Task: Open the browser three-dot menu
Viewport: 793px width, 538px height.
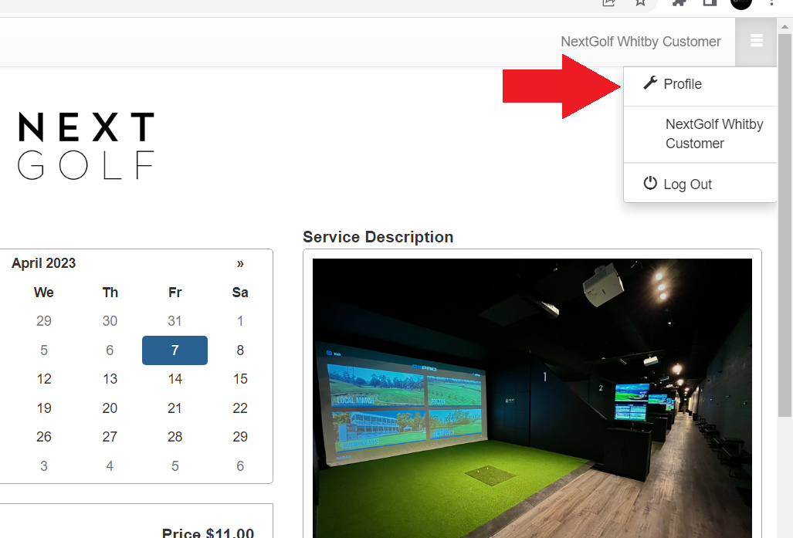Action: point(771,2)
